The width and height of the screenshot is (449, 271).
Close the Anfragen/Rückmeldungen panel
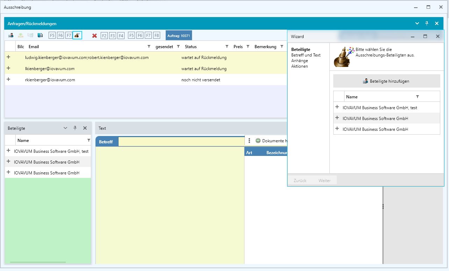pos(437,23)
